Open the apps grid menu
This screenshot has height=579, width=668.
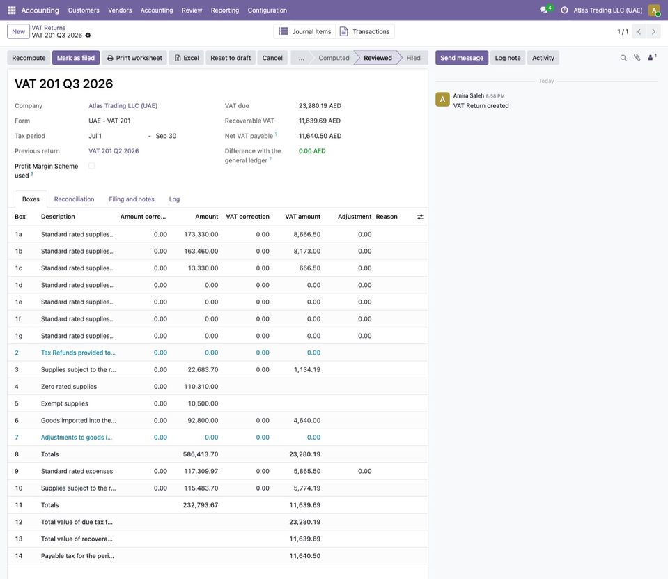[x=12, y=10]
